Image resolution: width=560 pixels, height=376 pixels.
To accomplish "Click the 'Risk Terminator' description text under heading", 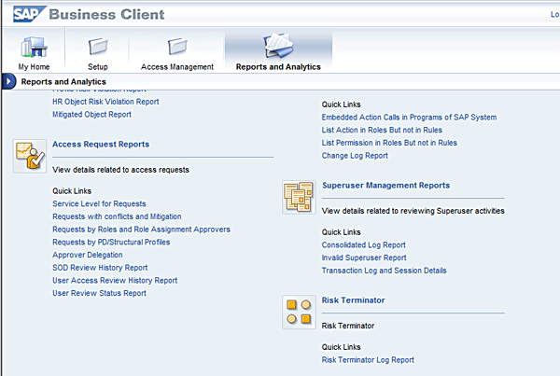I will pos(348,326).
